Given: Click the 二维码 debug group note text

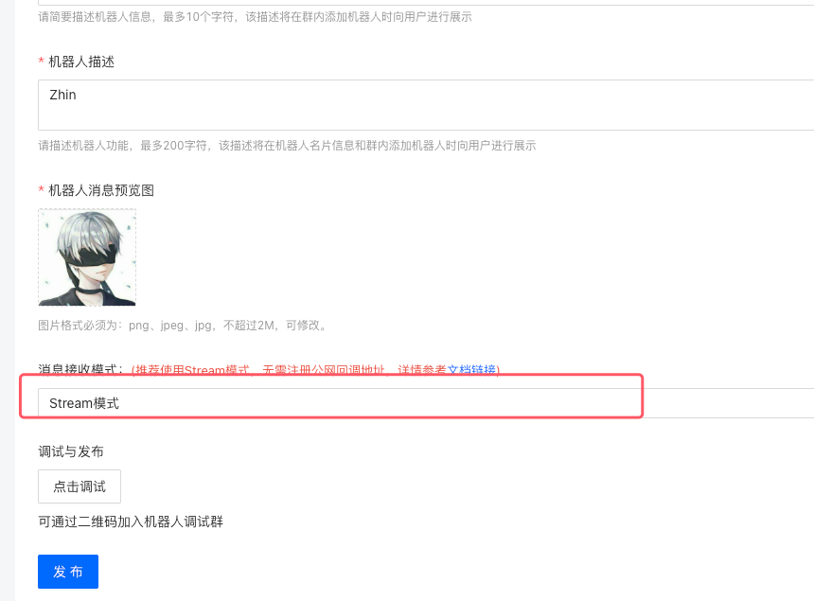Looking at the screenshot, I should 131,521.
